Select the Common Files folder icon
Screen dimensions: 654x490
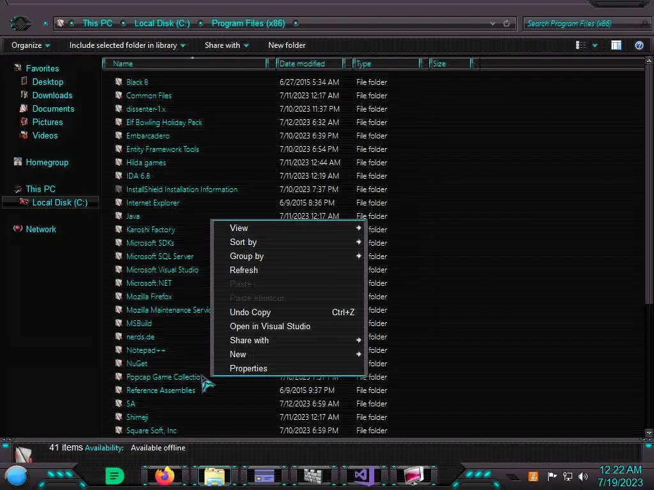[x=119, y=95]
